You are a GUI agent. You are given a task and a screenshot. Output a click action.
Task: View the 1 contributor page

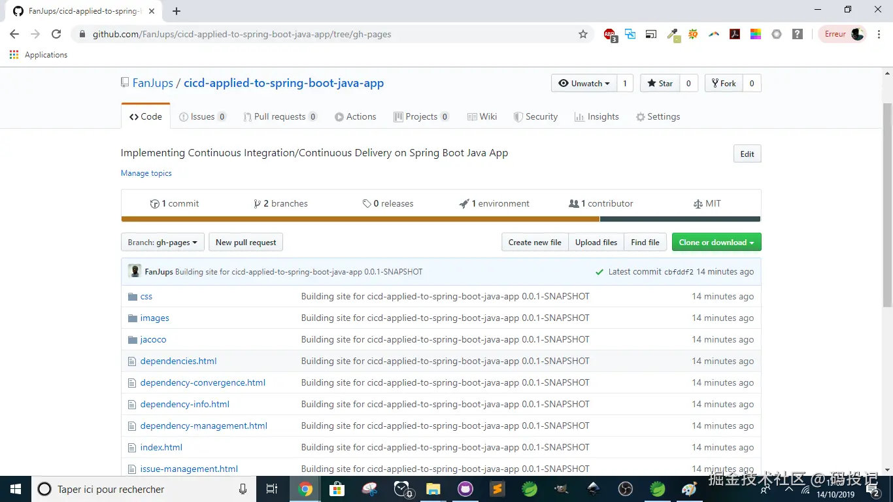click(601, 203)
